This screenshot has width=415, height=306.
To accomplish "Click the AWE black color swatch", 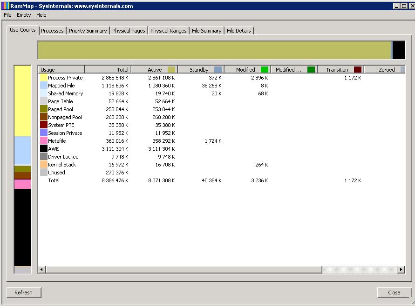I will [x=43, y=149].
